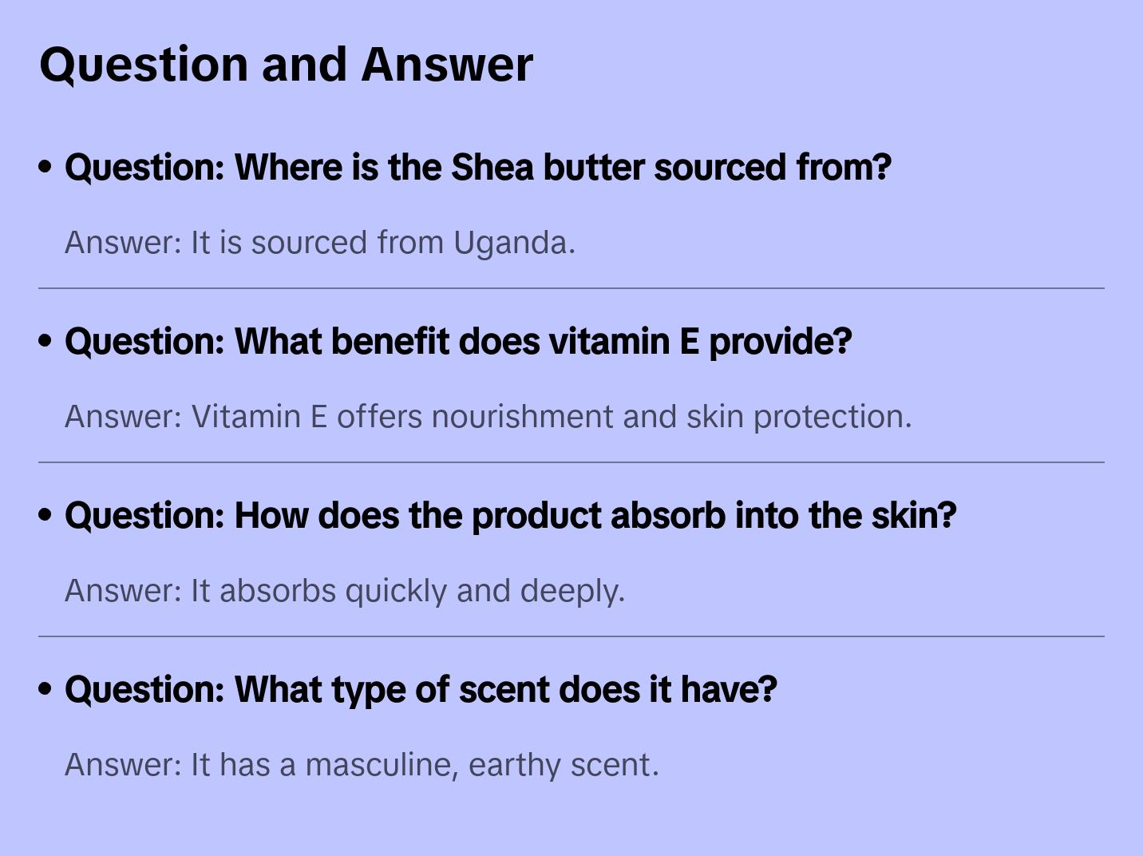Select the Shea butter sourcing question
Viewport: 1143px width, 856px height.
pos(477,168)
